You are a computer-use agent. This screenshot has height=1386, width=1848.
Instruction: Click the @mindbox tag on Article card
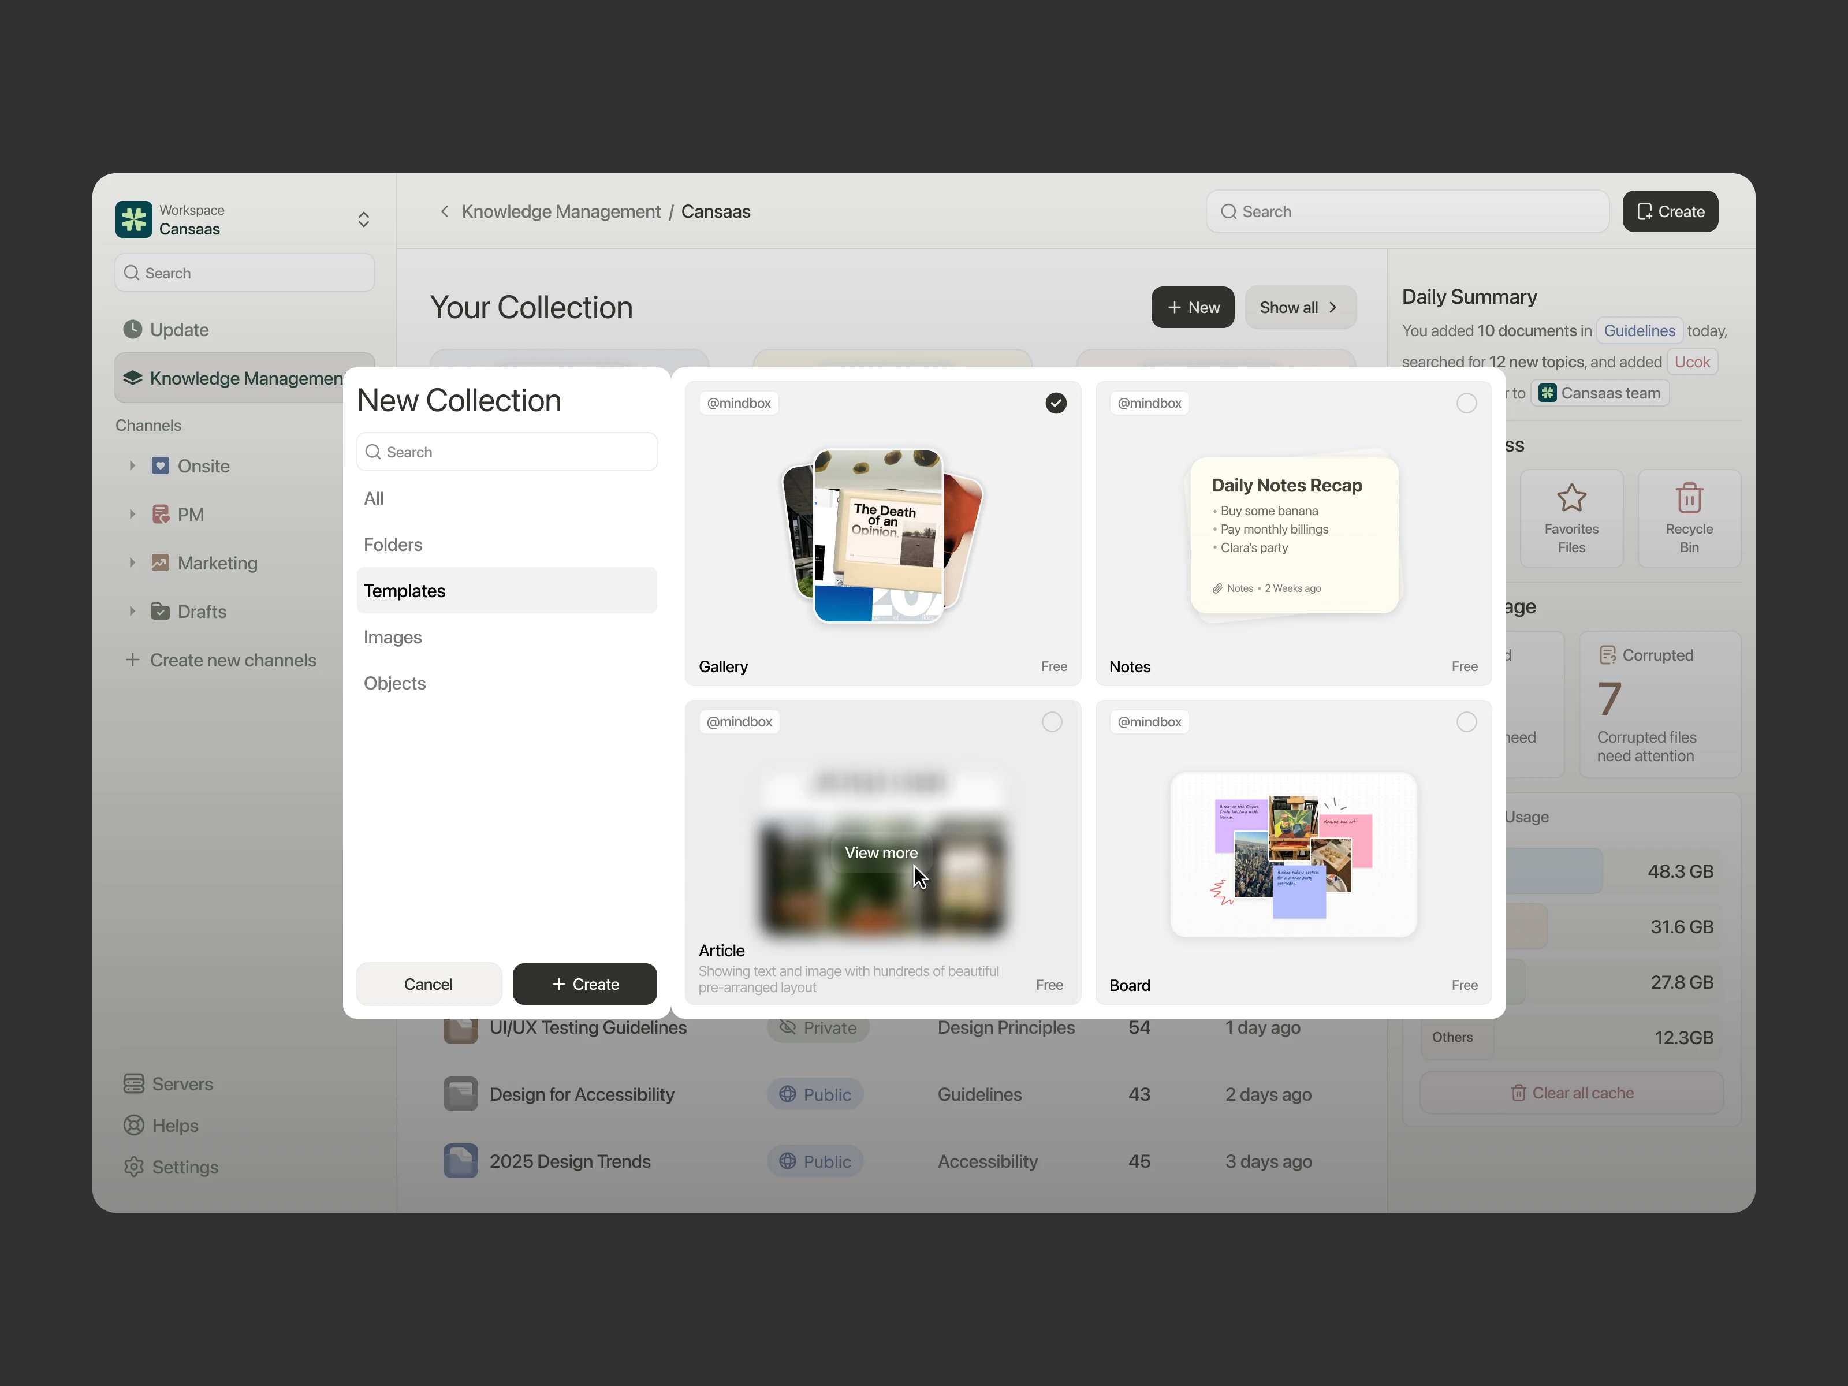739,722
